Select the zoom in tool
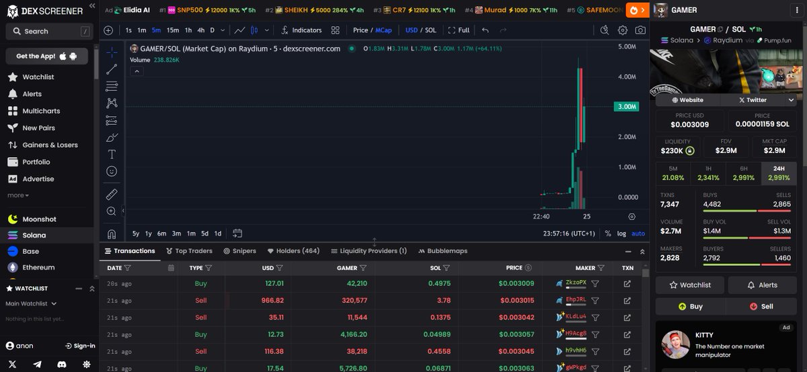807x372 pixels. click(x=112, y=211)
